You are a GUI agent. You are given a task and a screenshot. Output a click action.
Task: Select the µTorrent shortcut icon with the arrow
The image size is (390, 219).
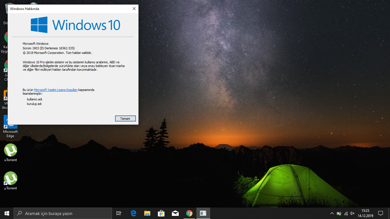click(11, 181)
